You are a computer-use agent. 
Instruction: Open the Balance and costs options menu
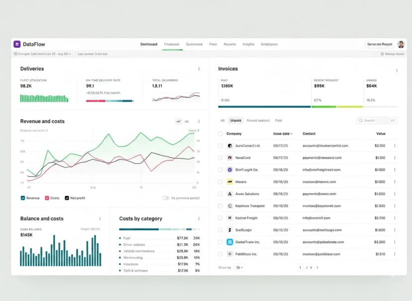(x=100, y=218)
